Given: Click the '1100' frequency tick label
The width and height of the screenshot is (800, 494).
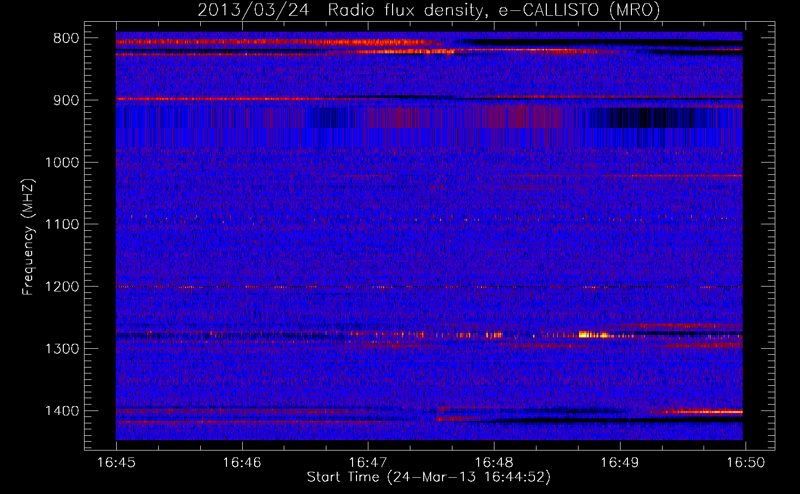Looking at the screenshot, I should pos(62,225).
